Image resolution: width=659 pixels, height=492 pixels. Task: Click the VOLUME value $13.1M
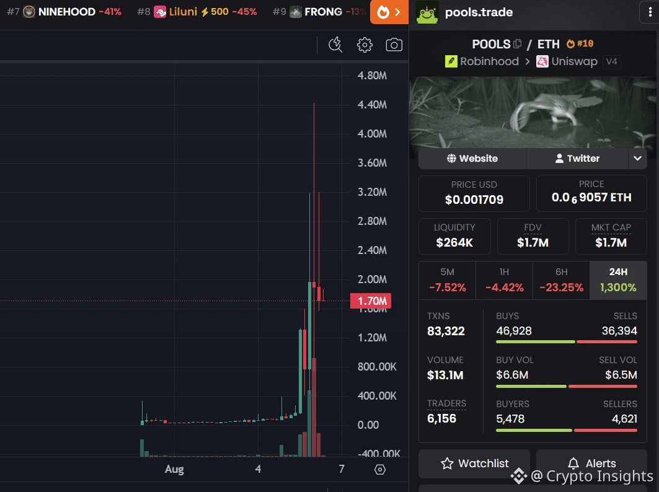[x=445, y=376]
